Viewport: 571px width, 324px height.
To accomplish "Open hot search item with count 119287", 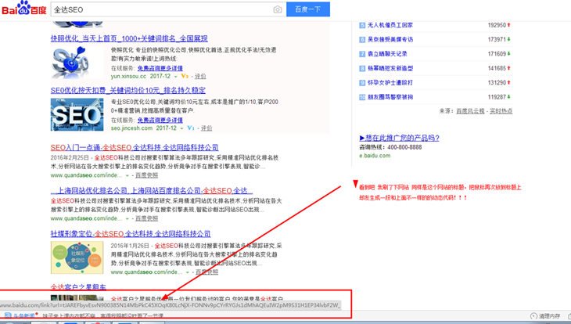I will (x=390, y=97).
